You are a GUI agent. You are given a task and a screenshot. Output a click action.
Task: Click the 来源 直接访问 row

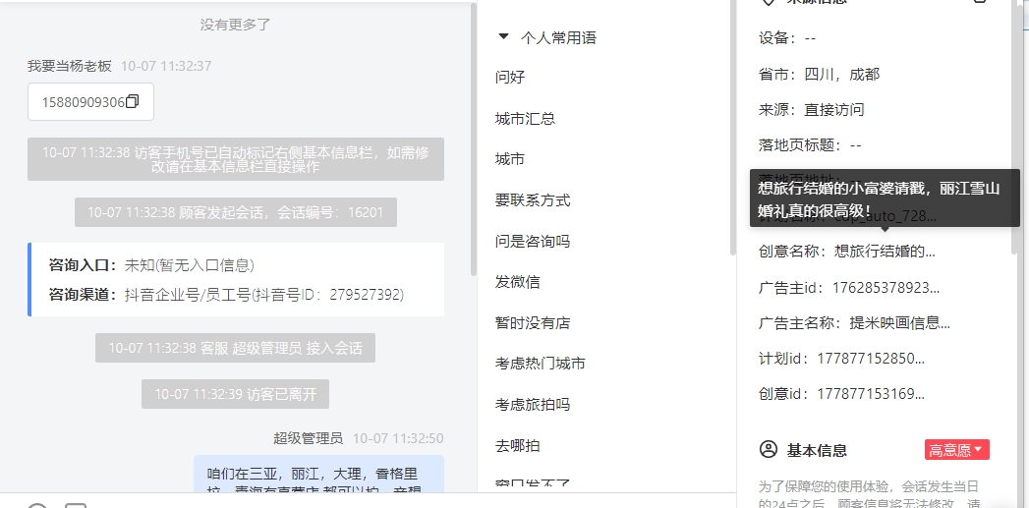[x=811, y=110]
